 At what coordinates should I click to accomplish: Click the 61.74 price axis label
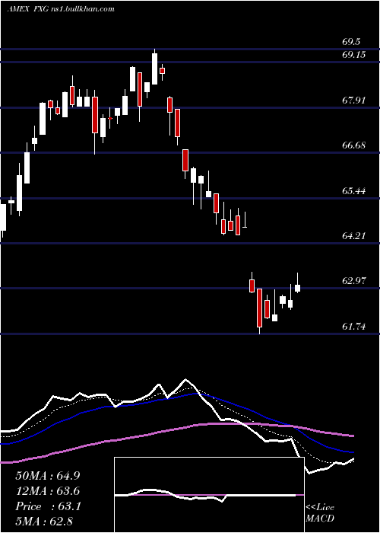pos(354,327)
